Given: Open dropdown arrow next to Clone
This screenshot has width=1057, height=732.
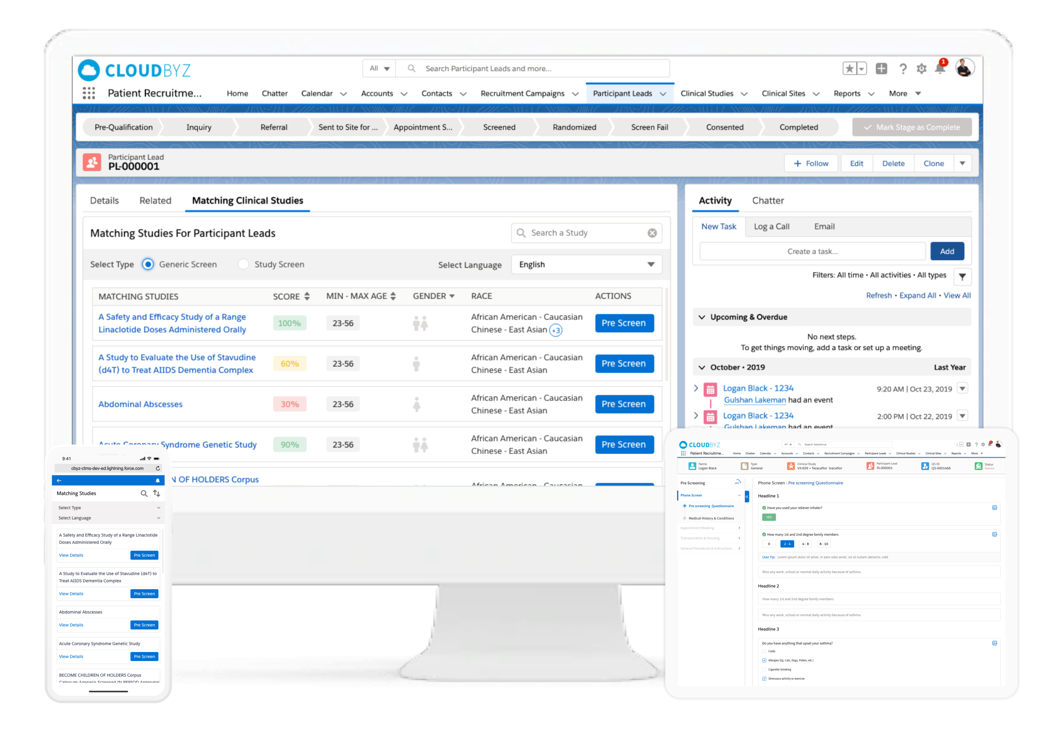Looking at the screenshot, I should (x=963, y=163).
